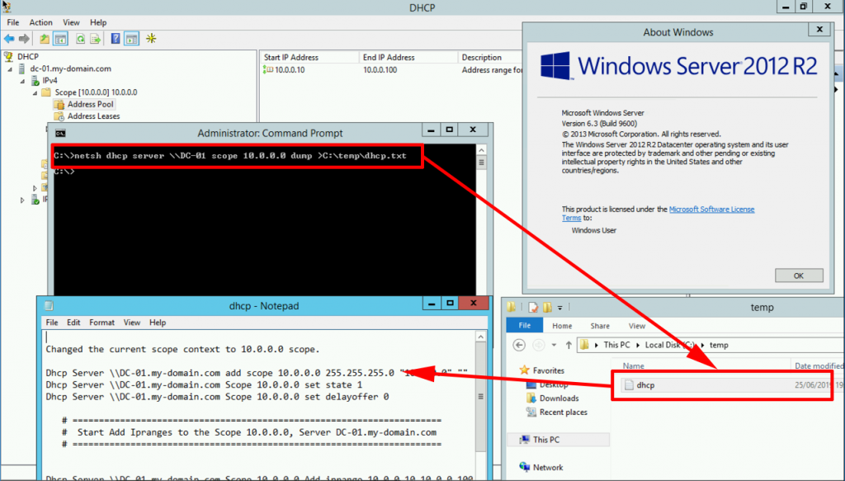The image size is (845, 481).
Task: Collapse the dc-01.my-domain.com tree node
Action: 9,68
